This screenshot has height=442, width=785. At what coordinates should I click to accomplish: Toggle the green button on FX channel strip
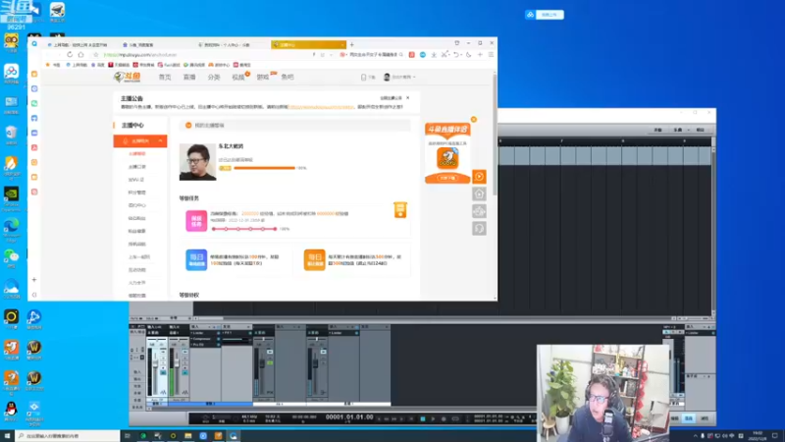270,362
